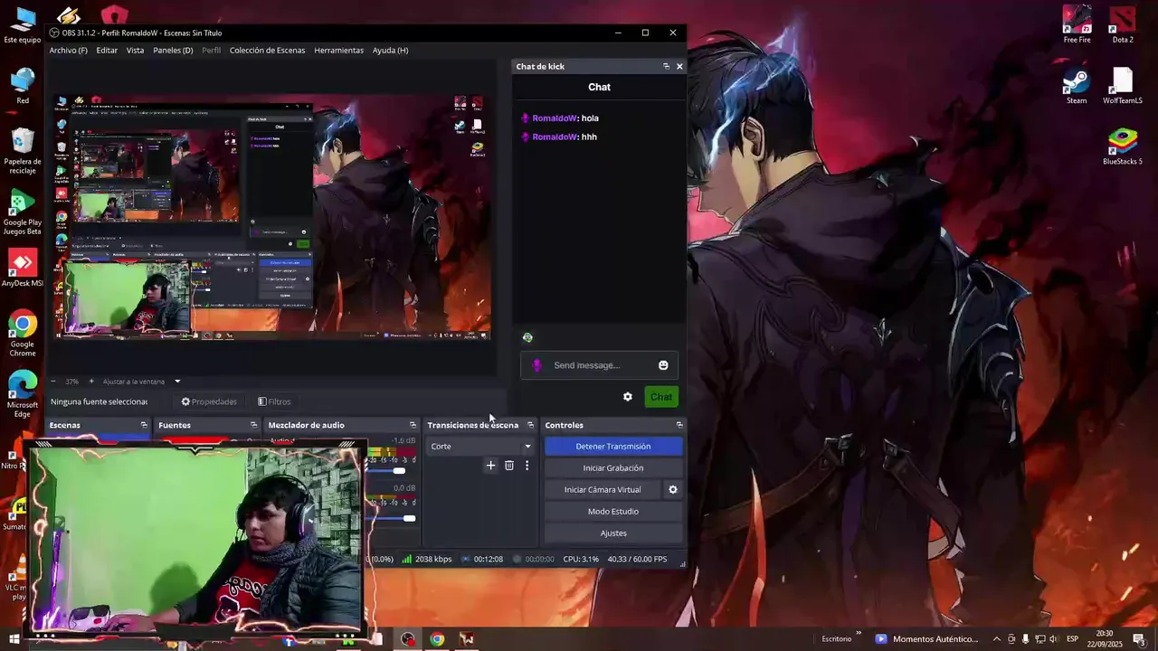Image resolution: width=1158 pixels, height=651 pixels.
Task: Zoom in the preview (plus icon)
Action: [x=90, y=382]
